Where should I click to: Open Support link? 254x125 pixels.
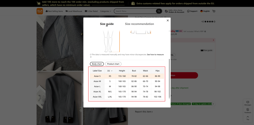tap(192, 11)
